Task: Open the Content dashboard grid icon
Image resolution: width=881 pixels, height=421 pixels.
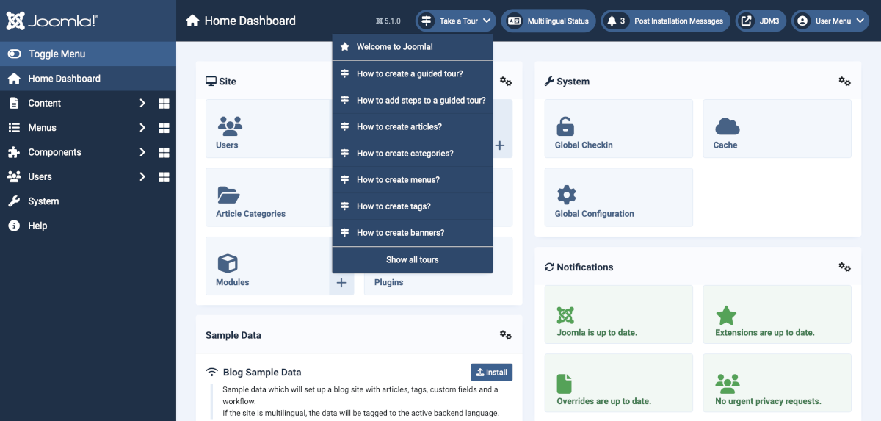Action: click(x=164, y=104)
